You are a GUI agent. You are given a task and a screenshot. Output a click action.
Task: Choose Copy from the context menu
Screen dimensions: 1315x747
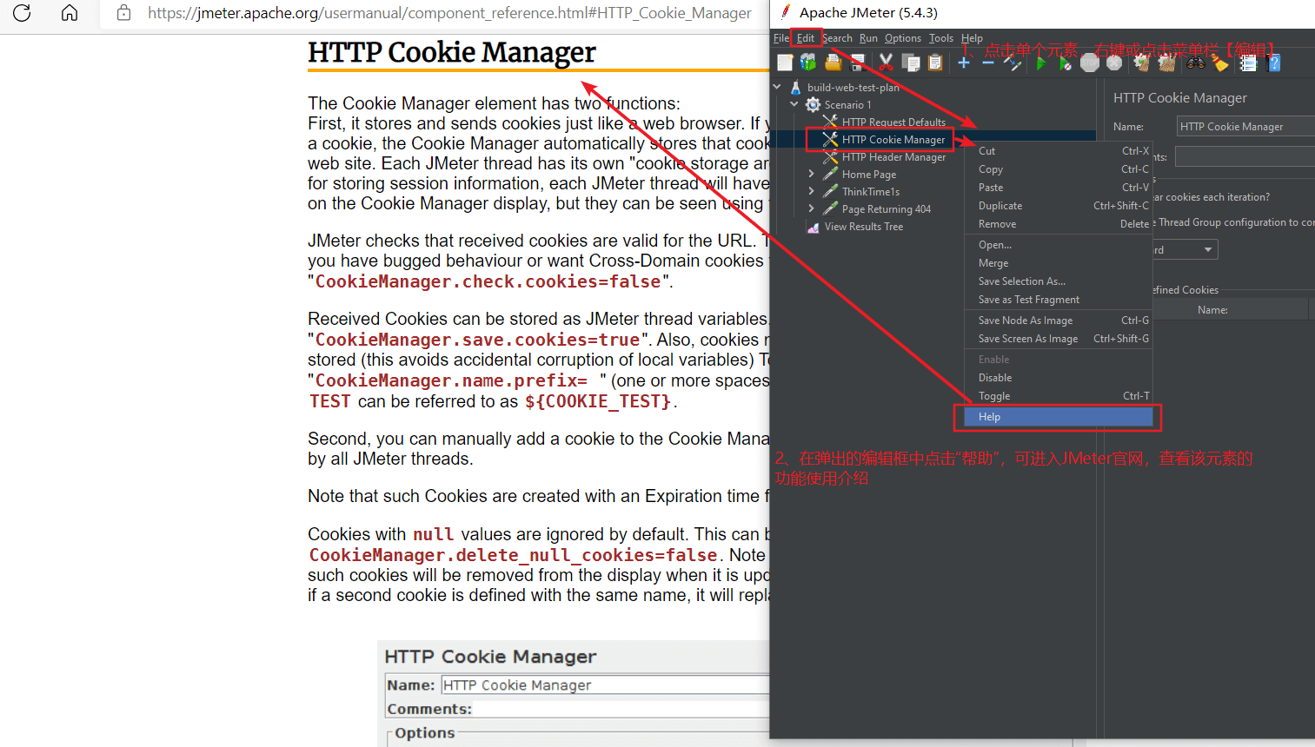point(1059,169)
